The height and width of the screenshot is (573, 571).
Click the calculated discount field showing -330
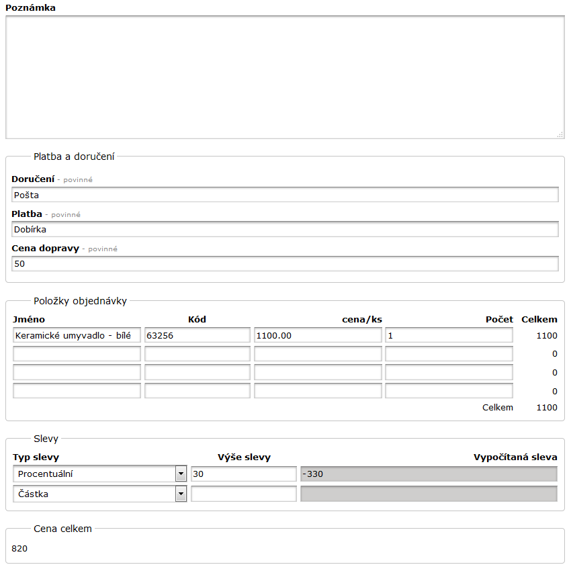429,474
